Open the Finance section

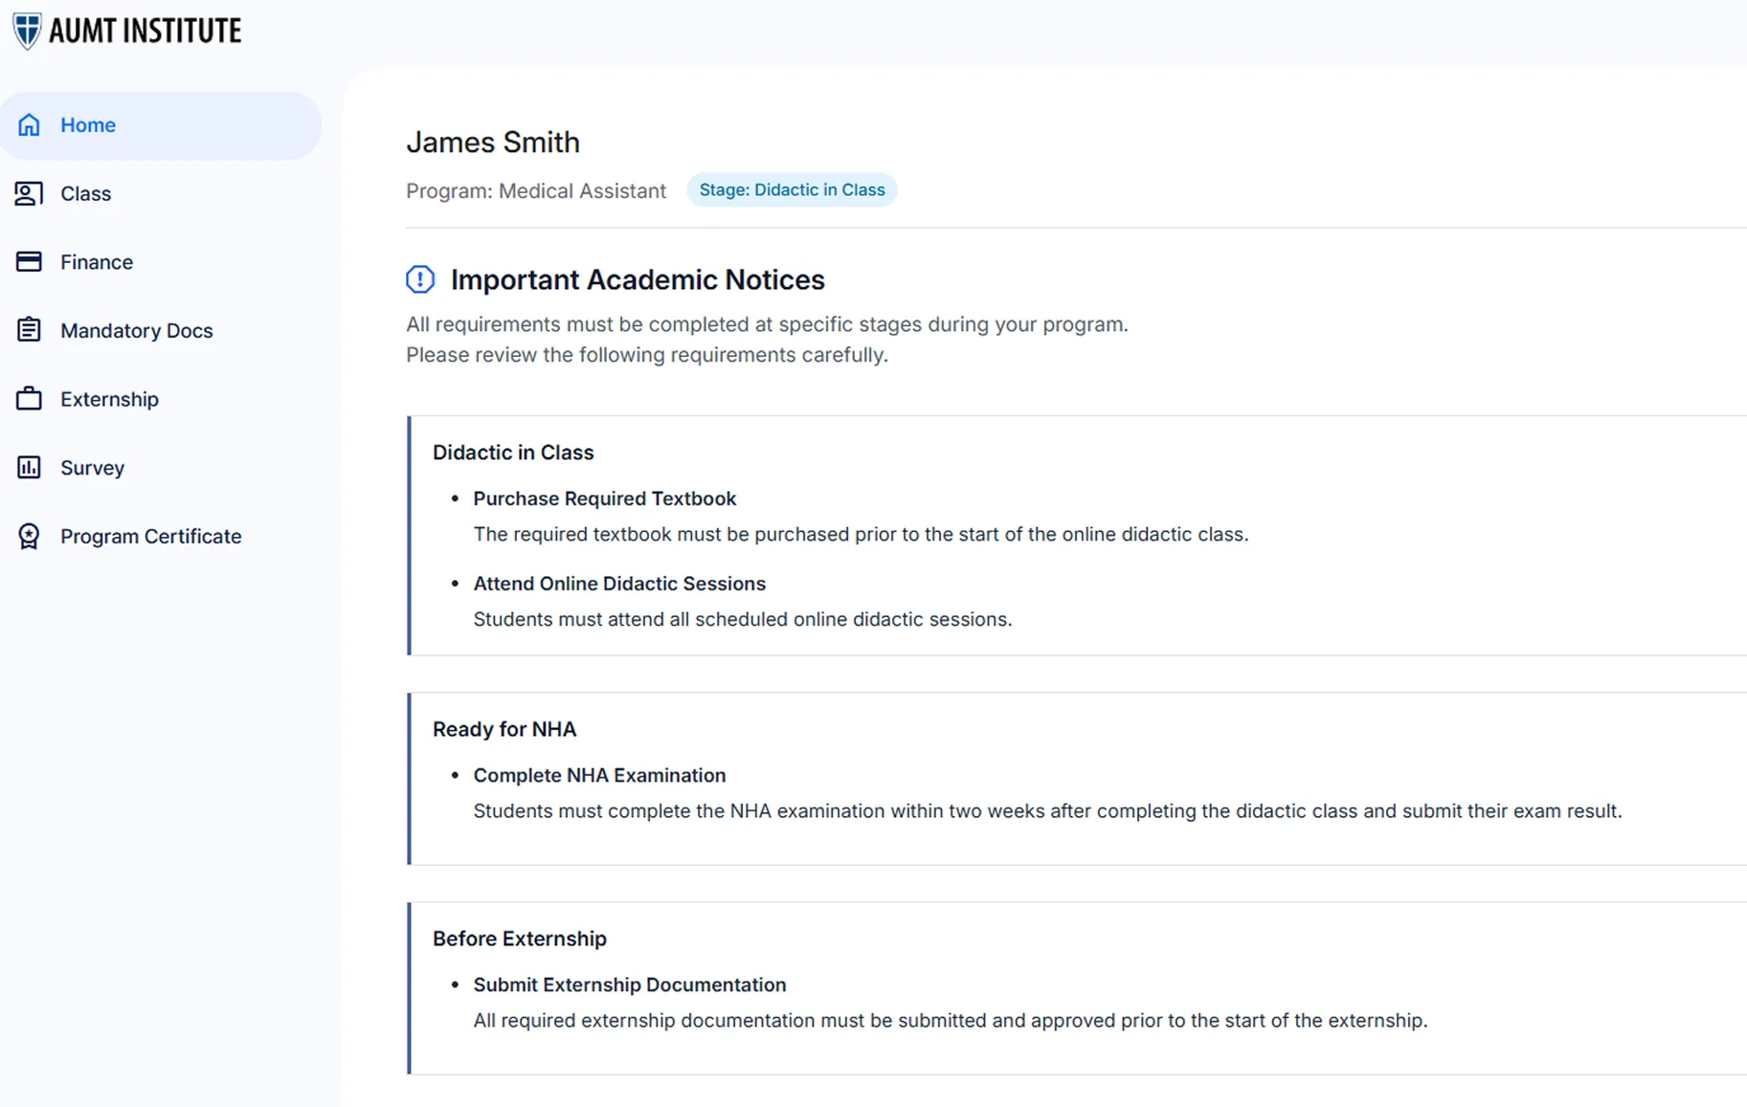(x=97, y=262)
